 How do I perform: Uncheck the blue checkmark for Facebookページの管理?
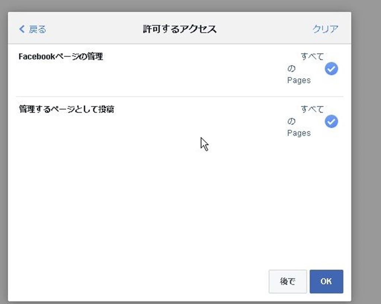331,69
